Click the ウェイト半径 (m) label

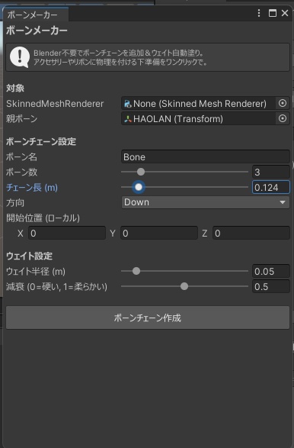click(x=36, y=271)
